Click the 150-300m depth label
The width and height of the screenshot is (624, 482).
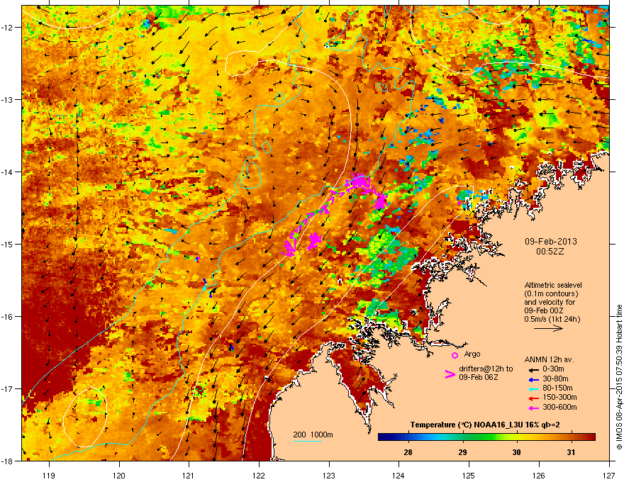[559, 397]
